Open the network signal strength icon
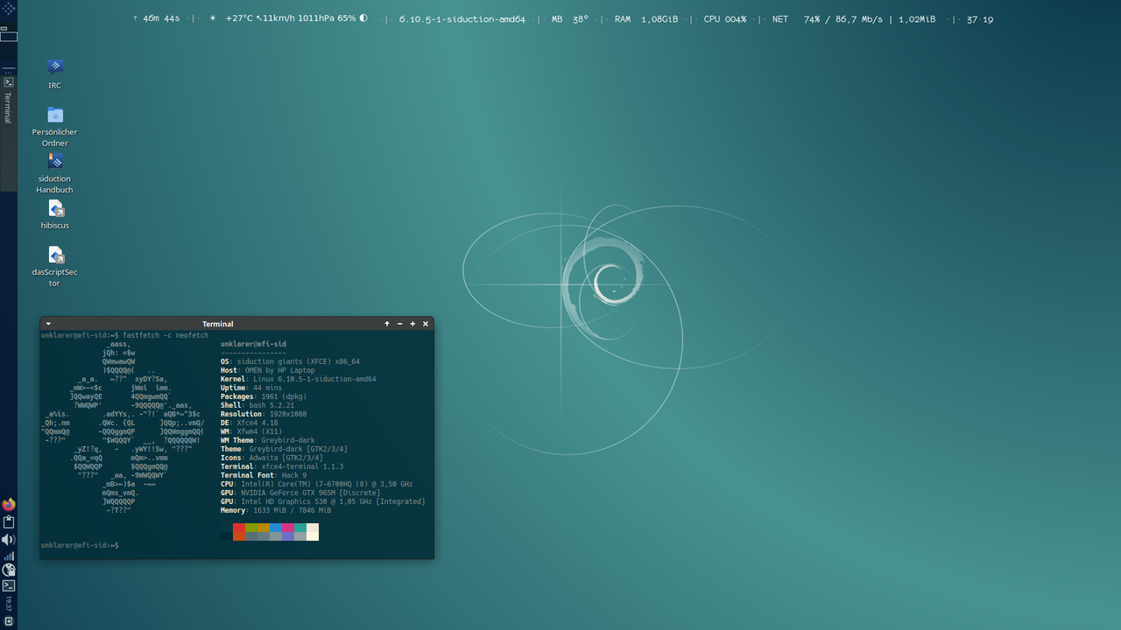Screen dimensions: 1121x630 tap(9, 556)
